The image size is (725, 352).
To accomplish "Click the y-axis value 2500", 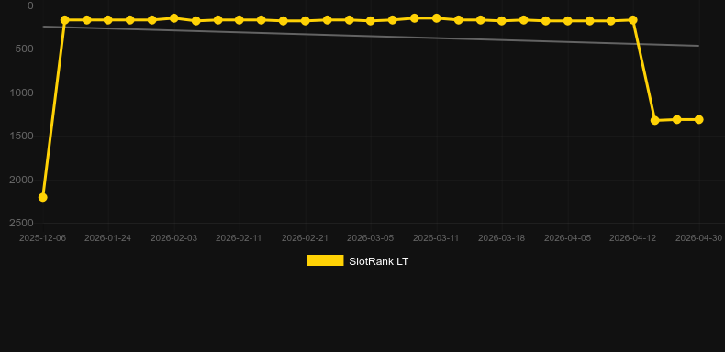I will pyautogui.click(x=22, y=223).
